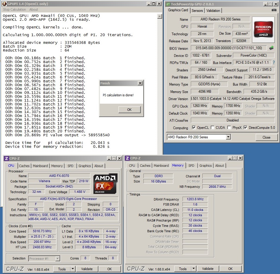The width and height of the screenshot is (280, 274).
Task: Click the GPUPI scrollbar up arrow
Action: click(160, 16)
